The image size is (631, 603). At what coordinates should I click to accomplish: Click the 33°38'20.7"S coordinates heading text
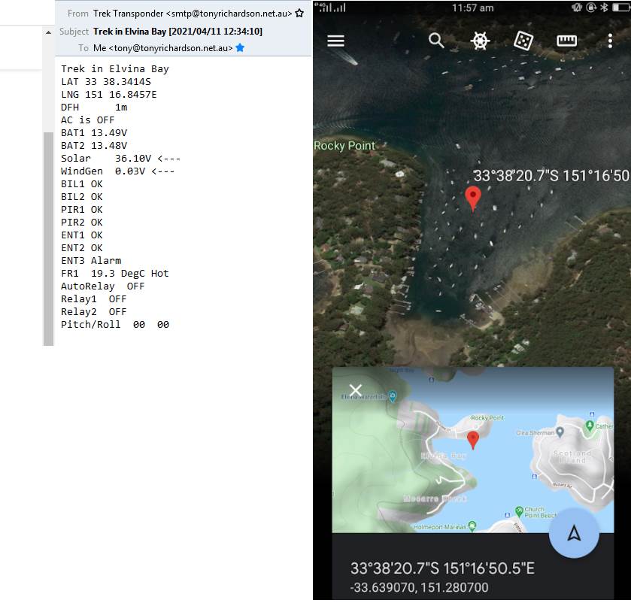coord(442,568)
